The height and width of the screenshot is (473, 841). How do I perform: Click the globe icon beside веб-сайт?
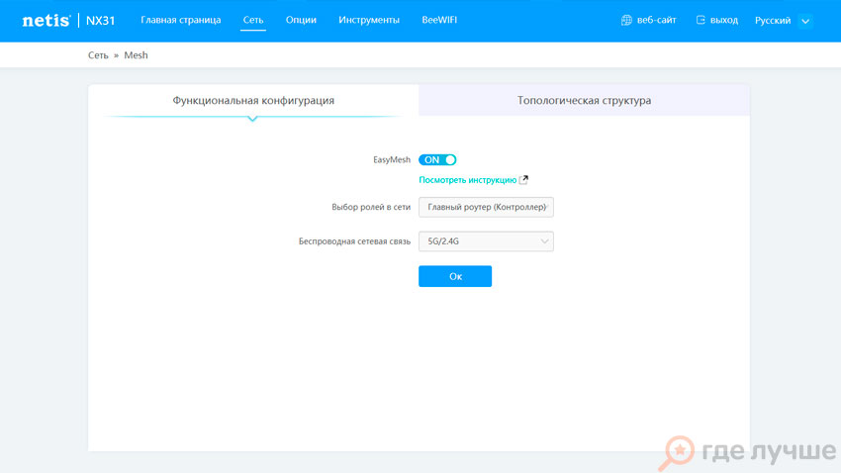pos(625,20)
